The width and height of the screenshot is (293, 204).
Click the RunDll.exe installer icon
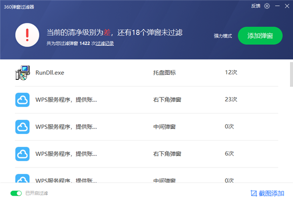tap(22, 73)
